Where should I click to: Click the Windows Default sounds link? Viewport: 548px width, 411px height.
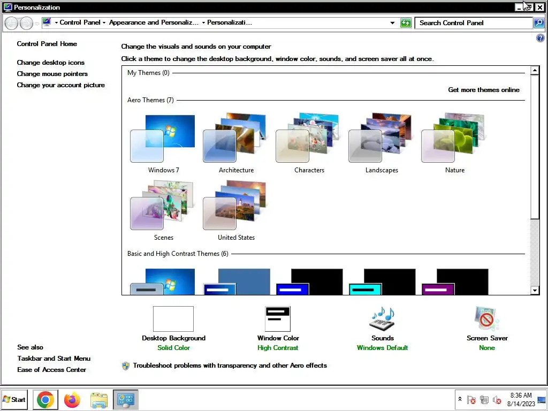(x=382, y=348)
